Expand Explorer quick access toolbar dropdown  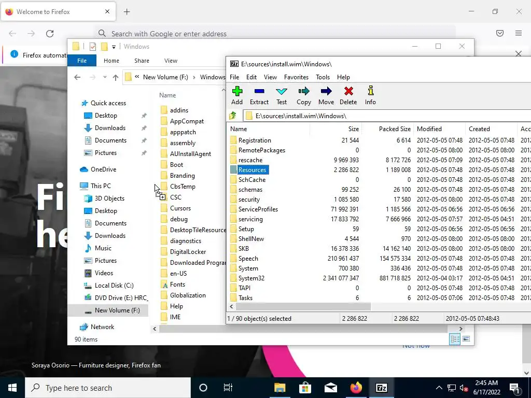pyautogui.click(x=114, y=47)
